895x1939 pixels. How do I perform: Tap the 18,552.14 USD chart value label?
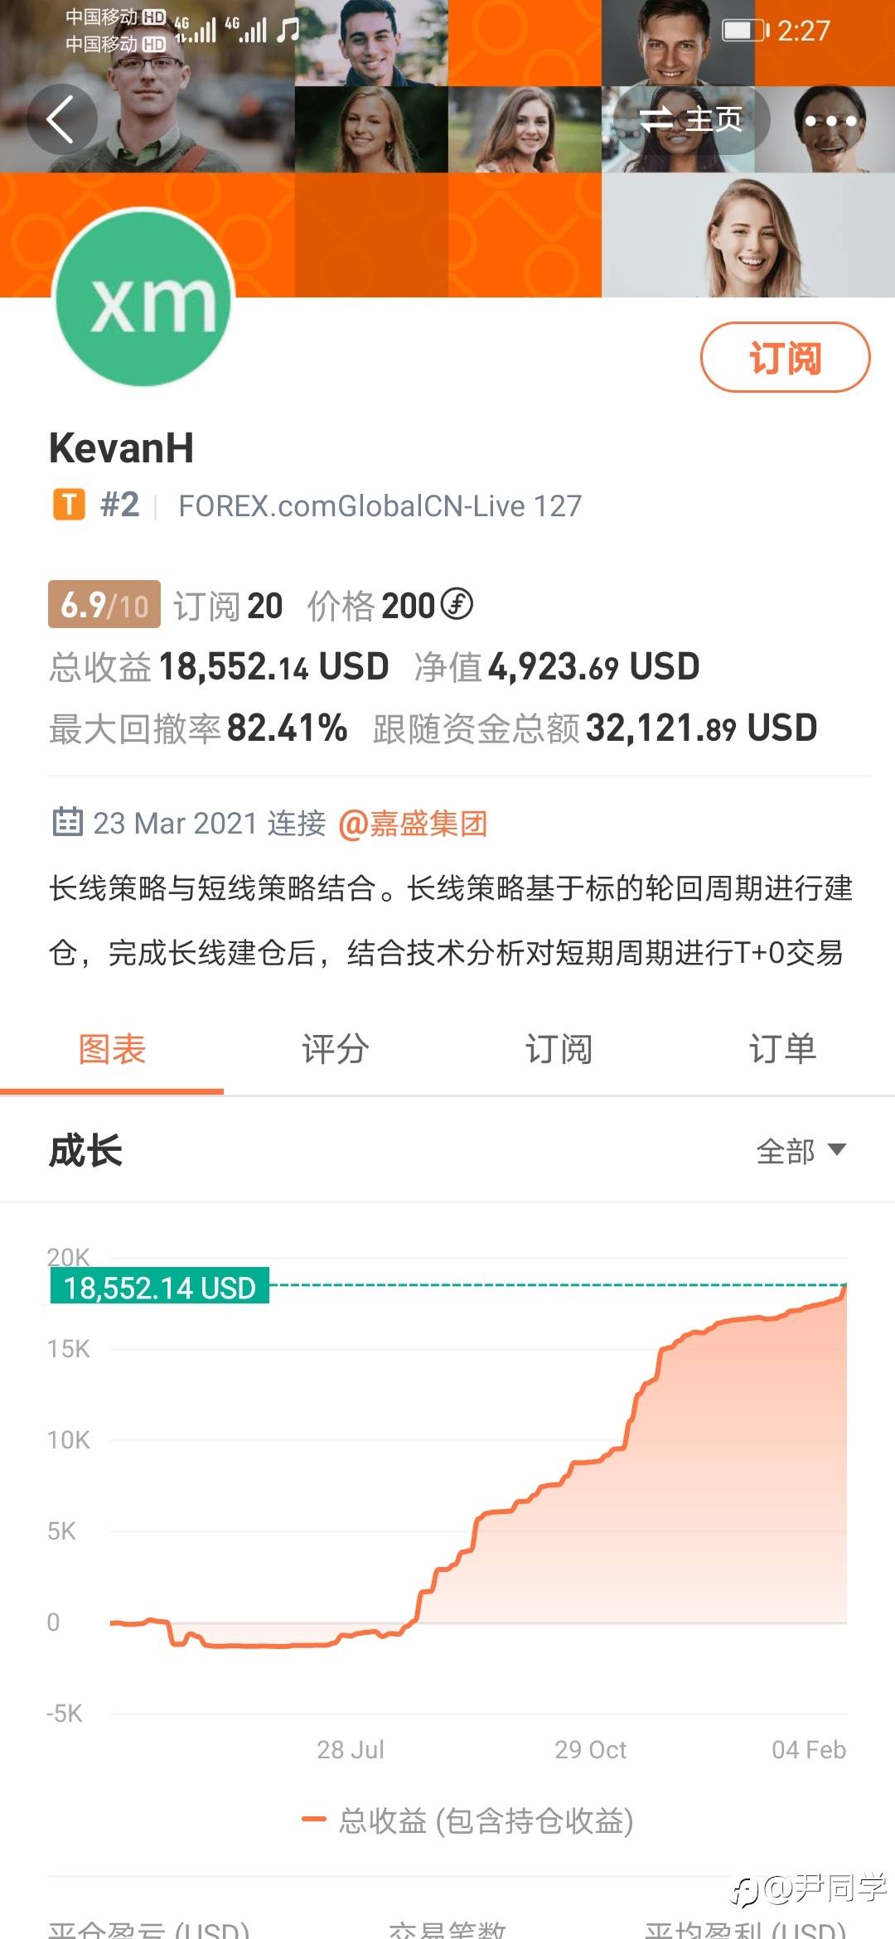(x=160, y=1287)
